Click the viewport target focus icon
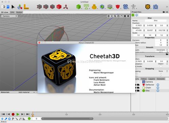Viewport: 169px width, 123px height. pos(108,16)
